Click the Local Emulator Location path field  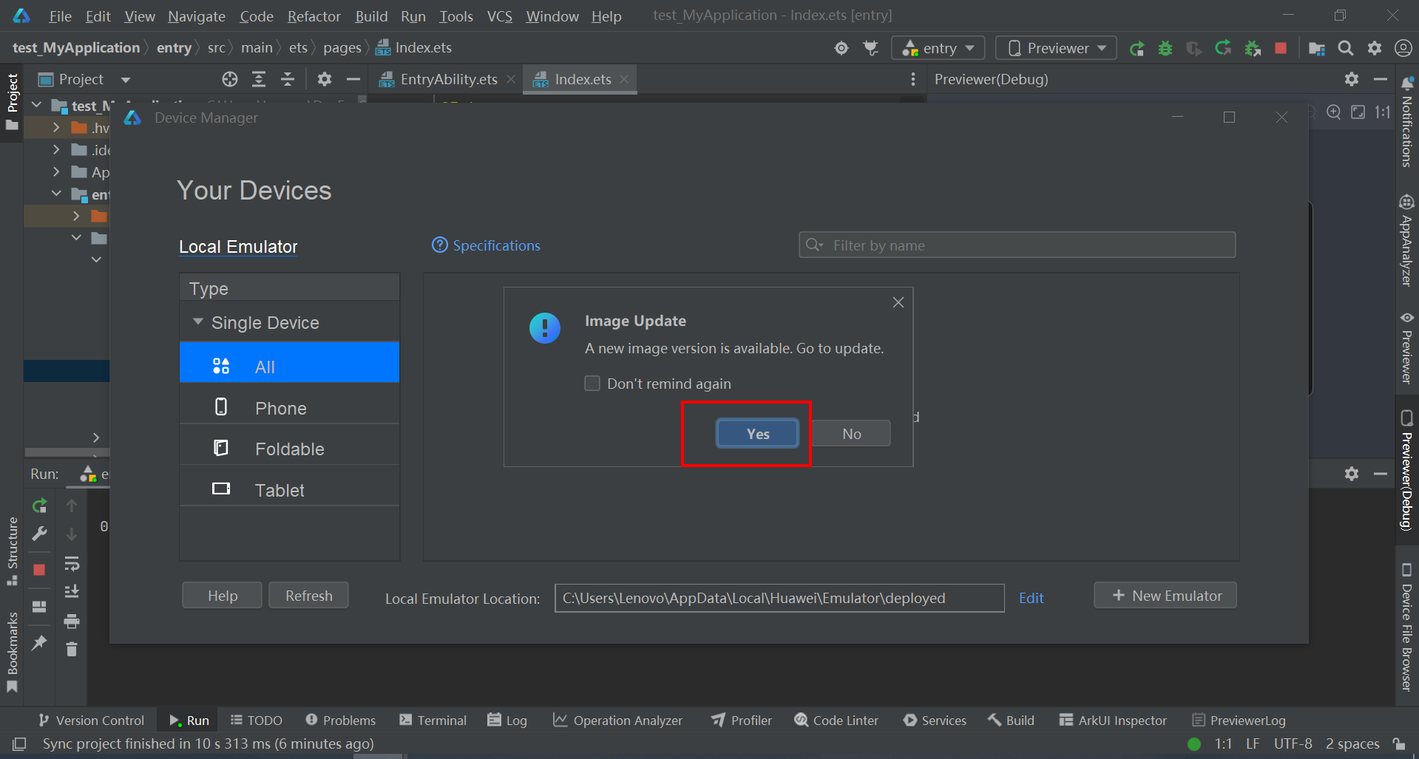(x=779, y=598)
